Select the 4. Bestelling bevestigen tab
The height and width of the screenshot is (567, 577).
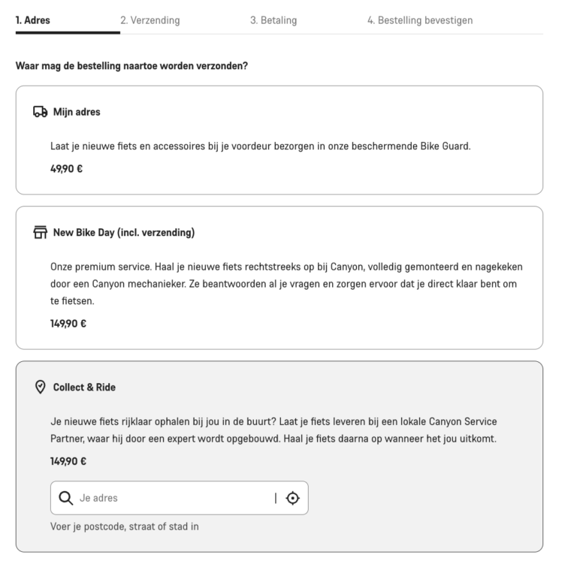pyautogui.click(x=420, y=20)
